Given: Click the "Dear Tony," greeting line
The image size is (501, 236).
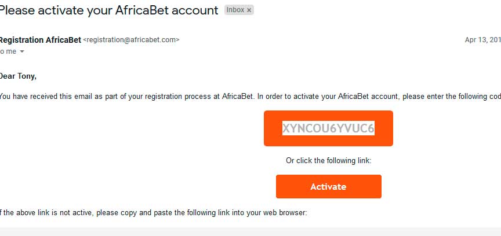Looking at the screenshot, I should 18,76.
